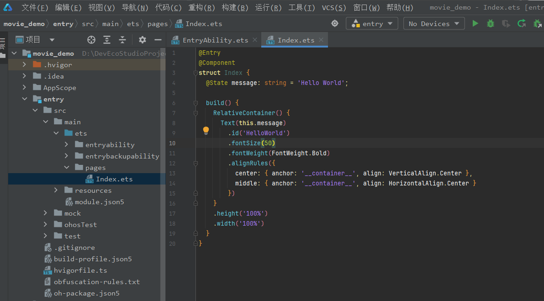Run the app with the green play button

pyautogui.click(x=475, y=24)
